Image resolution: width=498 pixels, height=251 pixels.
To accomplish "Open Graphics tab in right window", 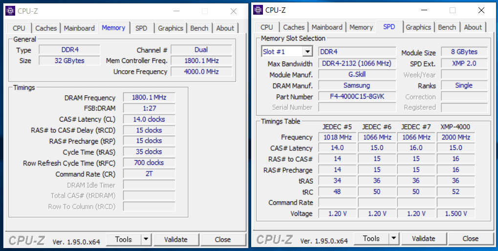I will 418,27.
